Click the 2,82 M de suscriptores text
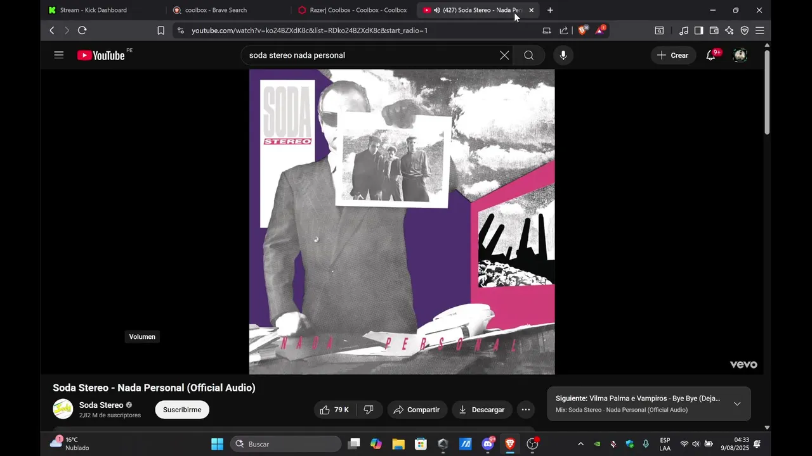The image size is (812, 456). point(110,415)
